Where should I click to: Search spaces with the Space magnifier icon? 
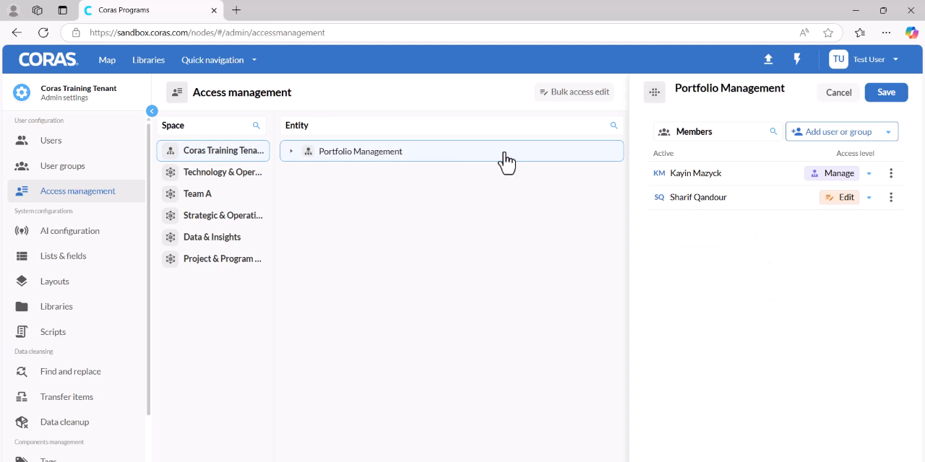pyautogui.click(x=257, y=125)
